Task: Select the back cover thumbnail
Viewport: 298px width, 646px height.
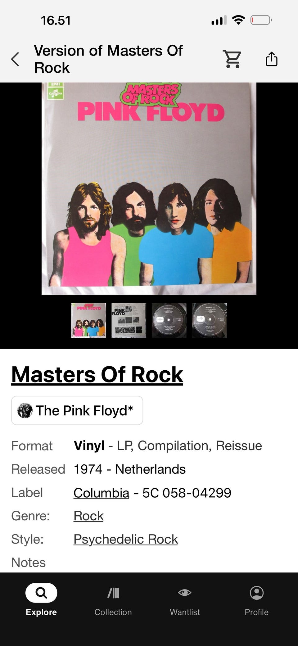Action: (129, 320)
